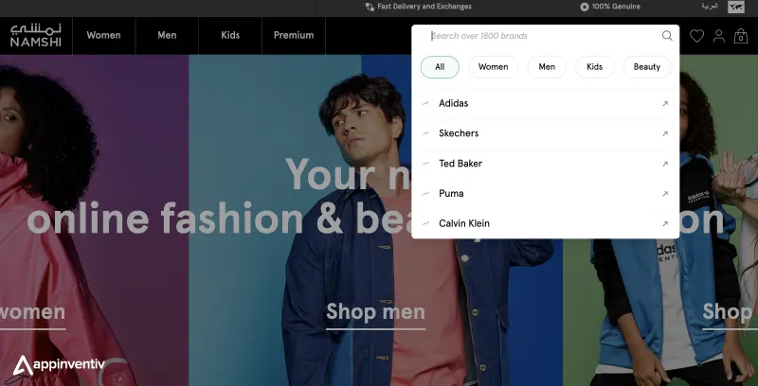This screenshot has width=758, height=386.
Task: Open the shopping bag icon
Action: [741, 36]
